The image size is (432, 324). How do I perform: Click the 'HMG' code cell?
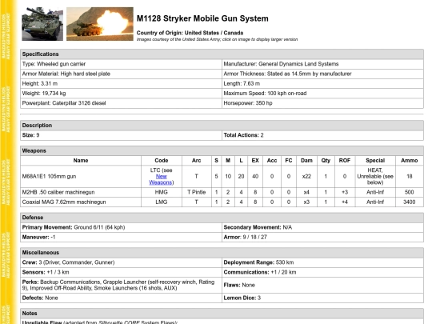click(162, 192)
